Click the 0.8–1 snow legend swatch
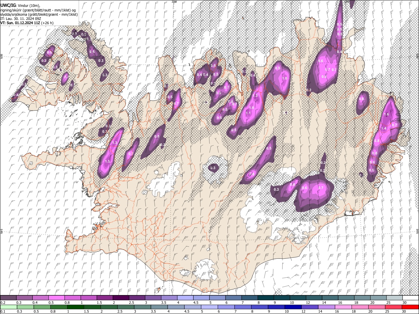The image size is (419, 314). [72, 298]
